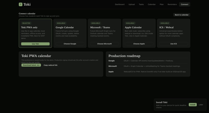209x113 pixels.
Task: Click AVAILABLE badge on ICS / Webcal card
Action: coord(165,23)
